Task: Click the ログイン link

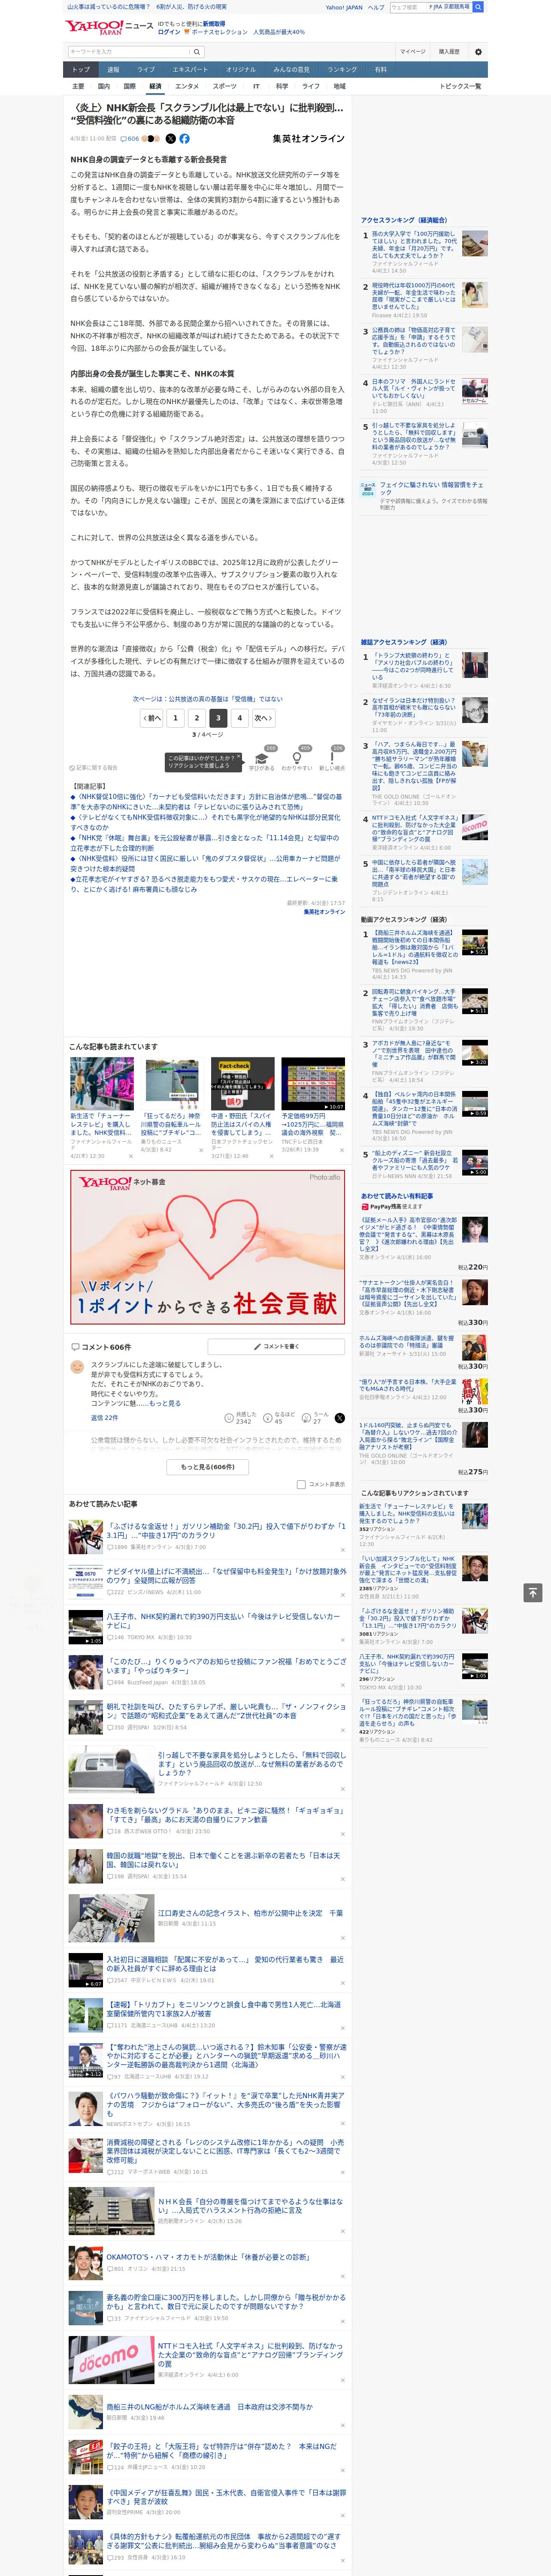Action: [x=169, y=32]
